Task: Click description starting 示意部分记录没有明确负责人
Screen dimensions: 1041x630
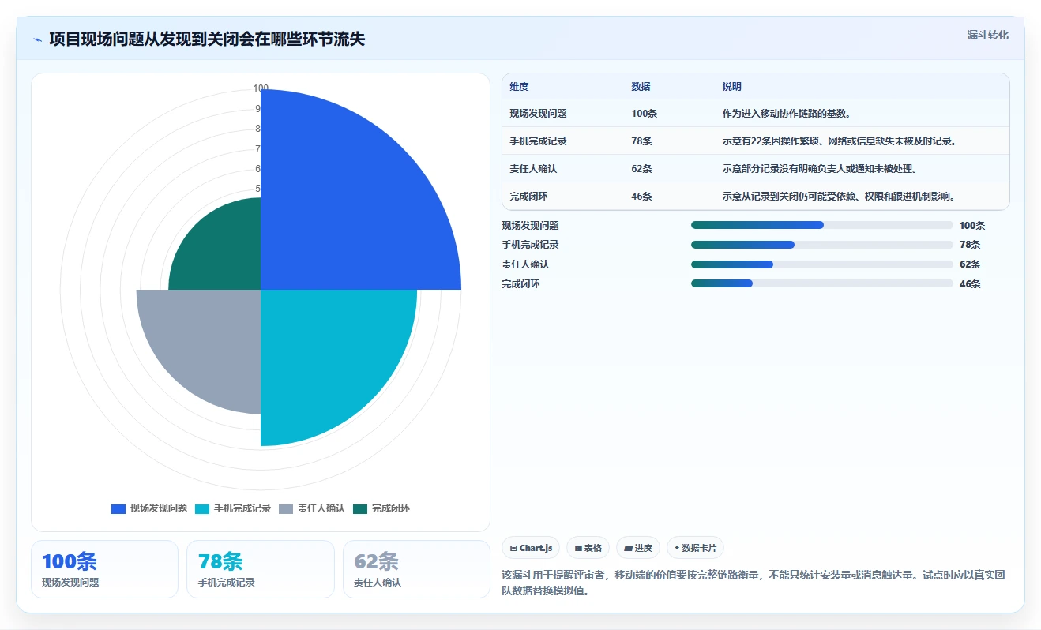Action: click(820, 169)
